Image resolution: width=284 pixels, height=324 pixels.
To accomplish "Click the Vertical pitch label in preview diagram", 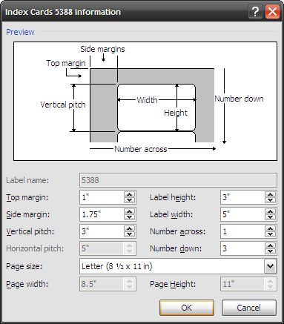I will click(63, 105).
